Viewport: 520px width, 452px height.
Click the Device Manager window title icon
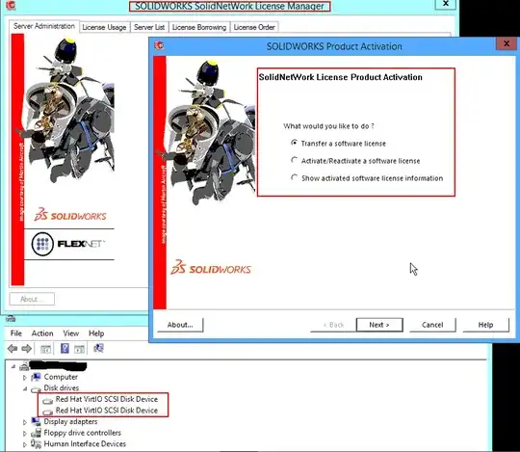pos(11,319)
